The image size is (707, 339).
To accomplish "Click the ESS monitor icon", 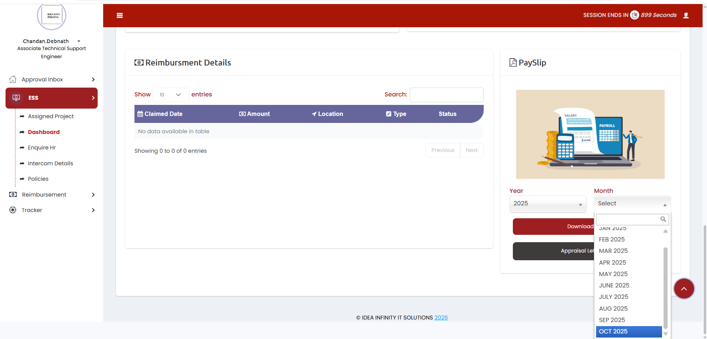I will (16, 98).
